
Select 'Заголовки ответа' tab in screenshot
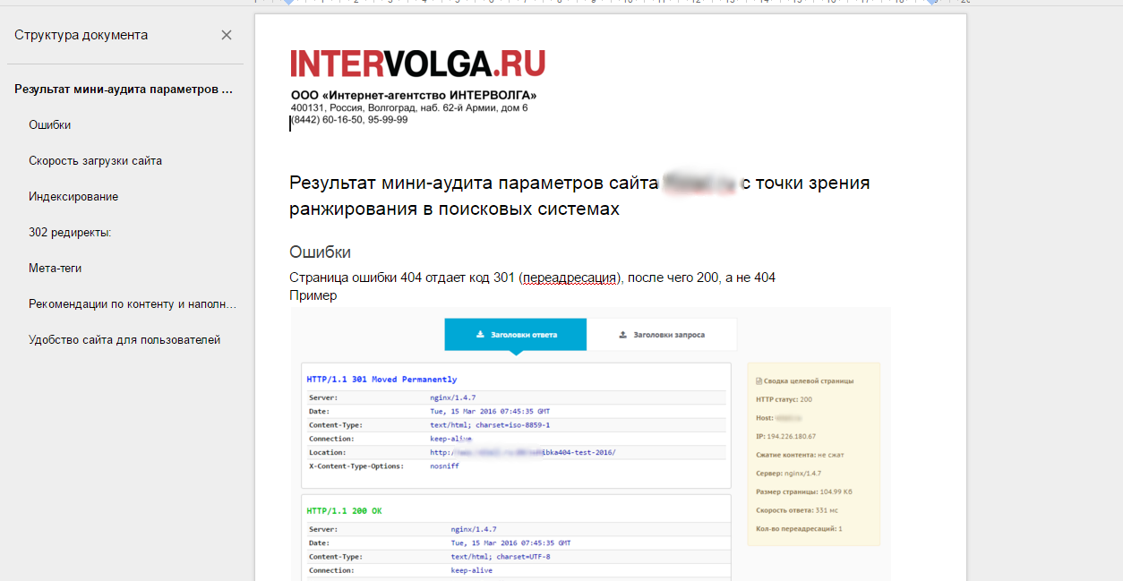516,334
